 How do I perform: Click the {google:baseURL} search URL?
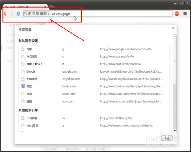pyautogui.click(x=131, y=71)
